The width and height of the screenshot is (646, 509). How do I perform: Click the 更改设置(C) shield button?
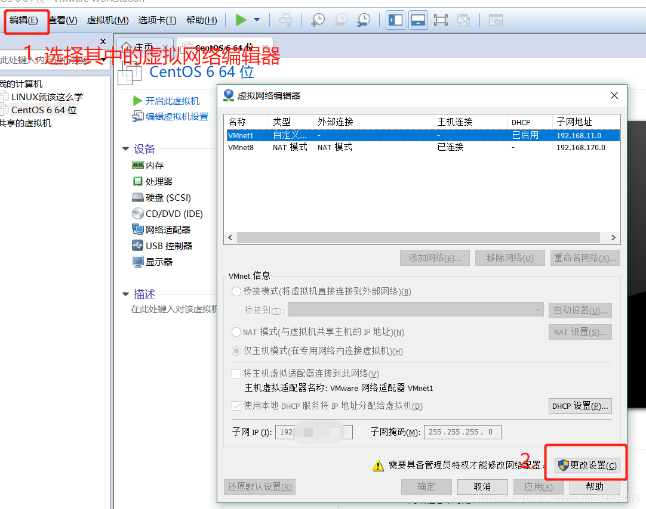click(587, 465)
